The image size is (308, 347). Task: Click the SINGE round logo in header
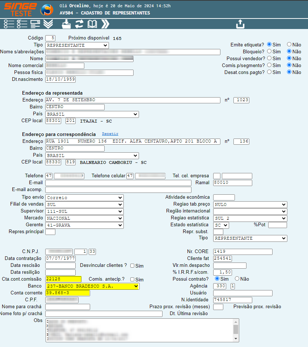[47, 10]
